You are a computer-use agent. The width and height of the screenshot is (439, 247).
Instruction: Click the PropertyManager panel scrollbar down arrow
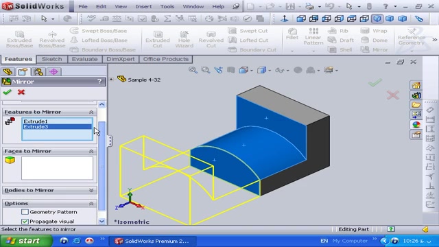[102, 221]
